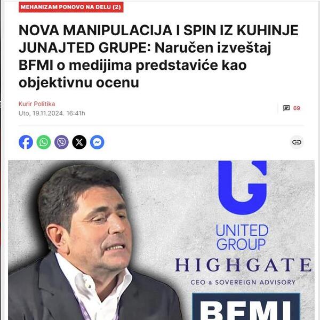
Task: View the 69 comments count
Action: [297, 108]
